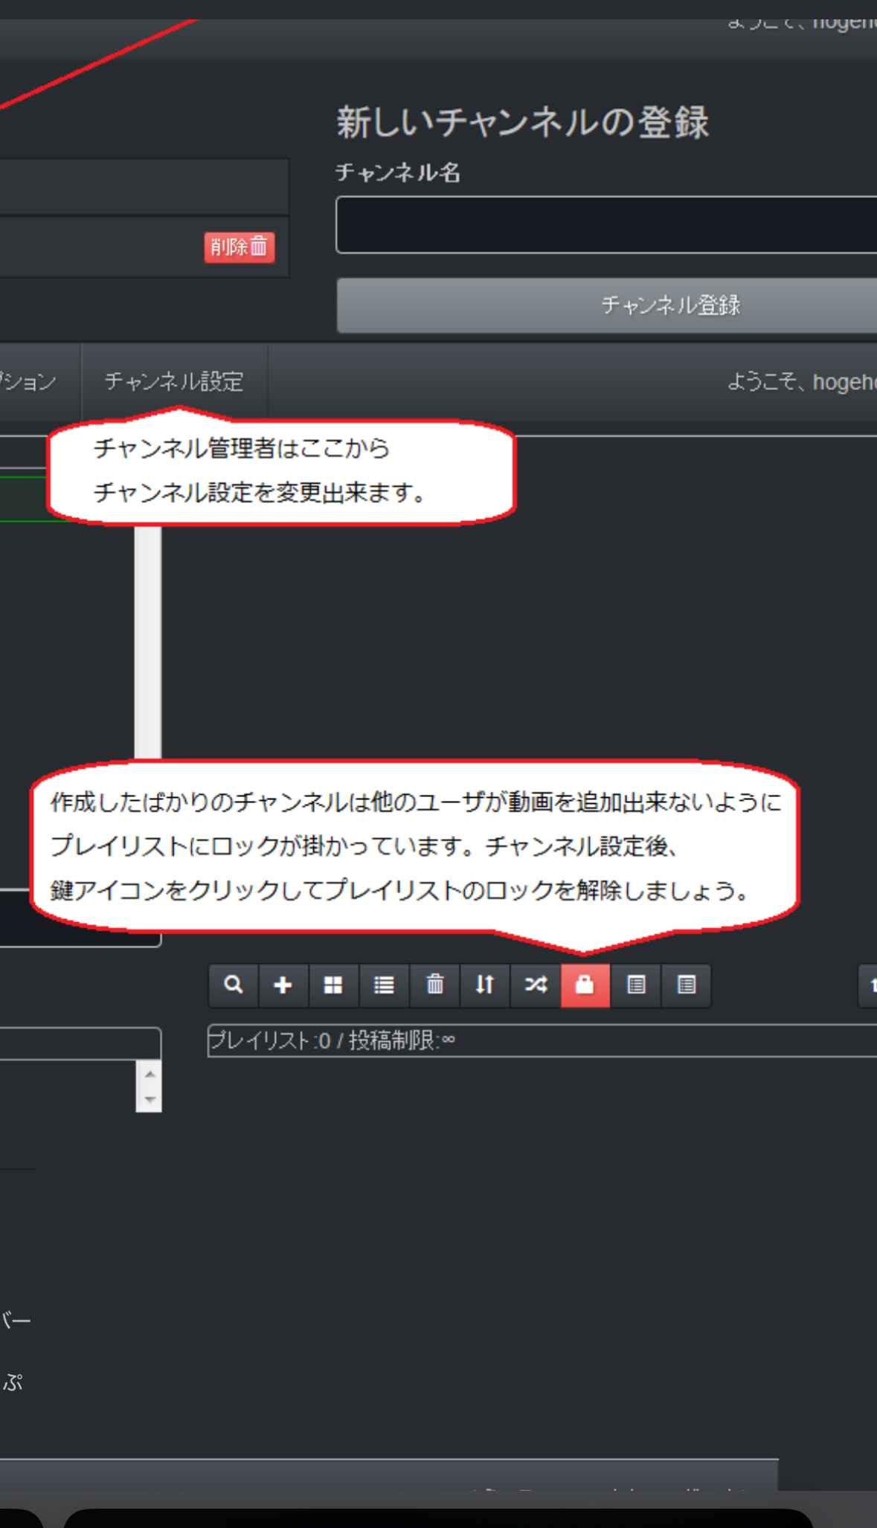Open the ようこそ hogehoge user menu
Image resolution: width=877 pixels, height=1528 pixels.
tap(800, 382)
